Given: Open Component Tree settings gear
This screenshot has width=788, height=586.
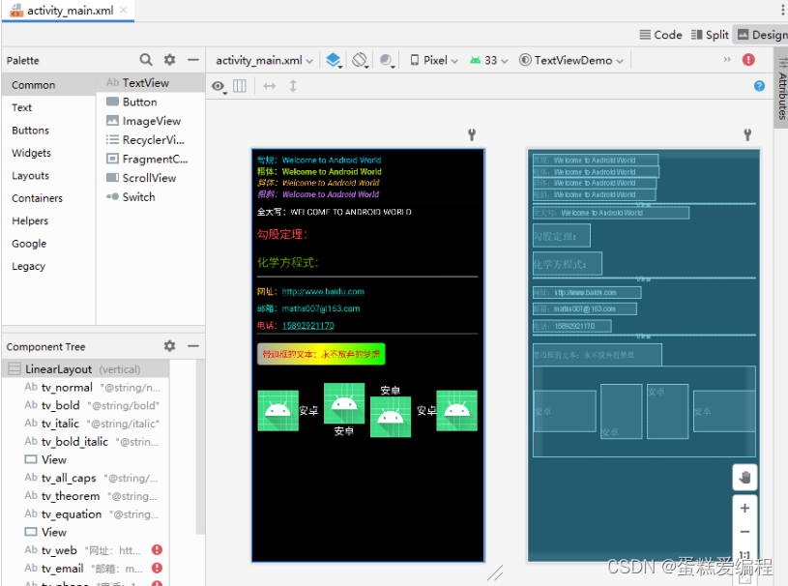Looking at the screenshot, I should pos(170,346).
